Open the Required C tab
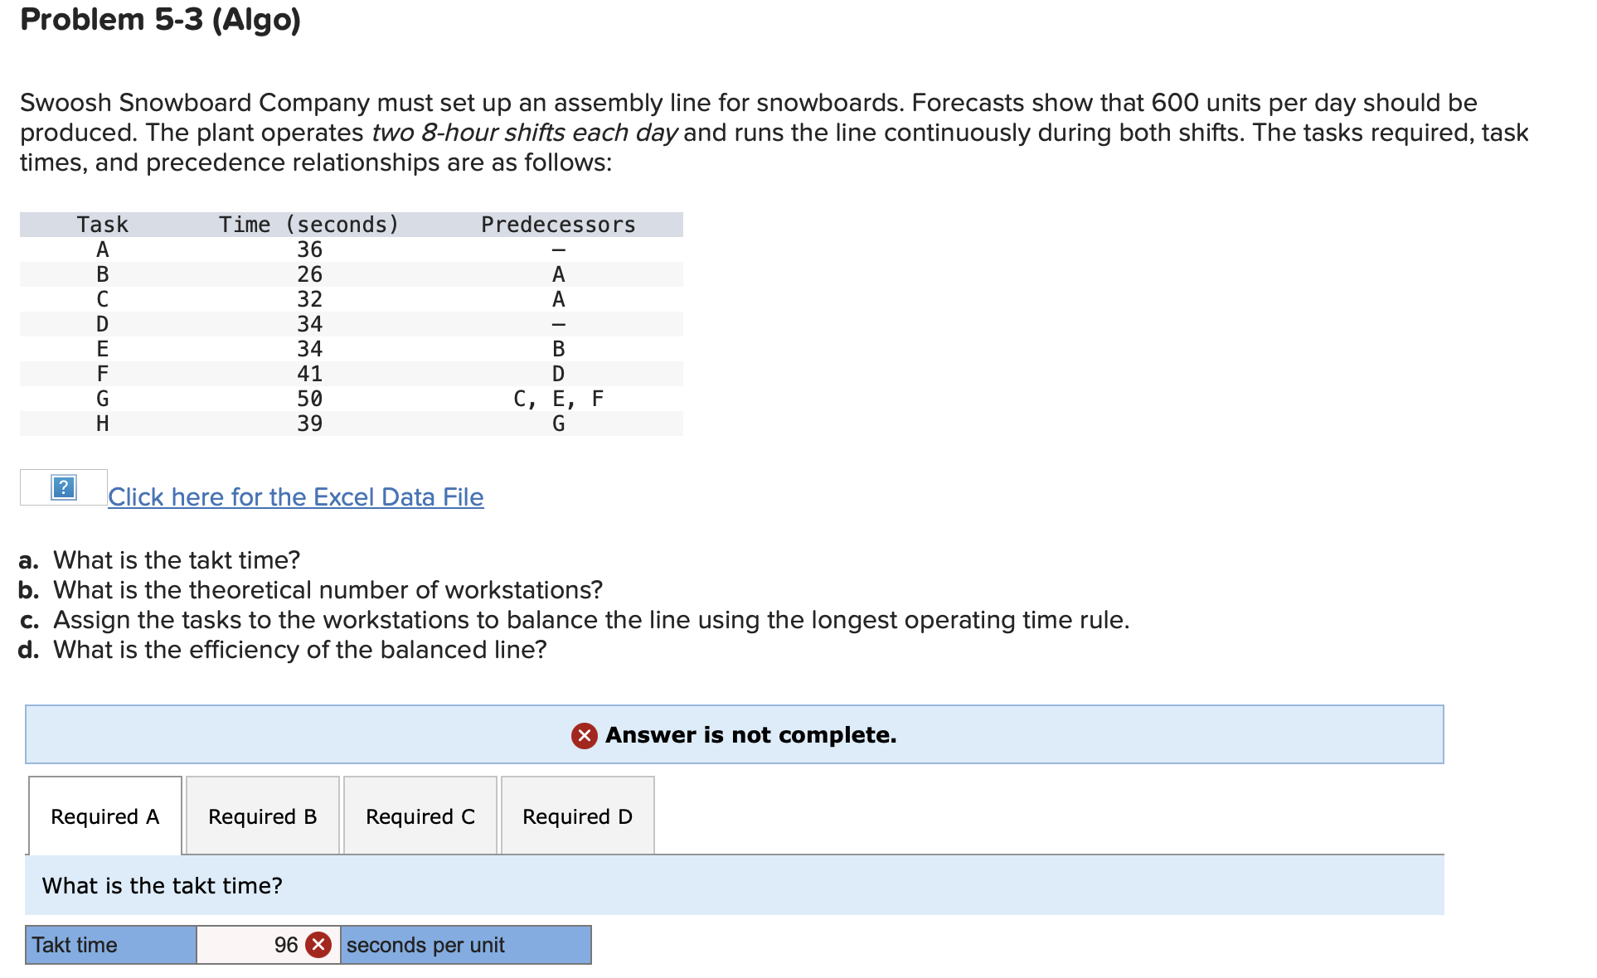The image size is (1597, 978). (420, 816)
